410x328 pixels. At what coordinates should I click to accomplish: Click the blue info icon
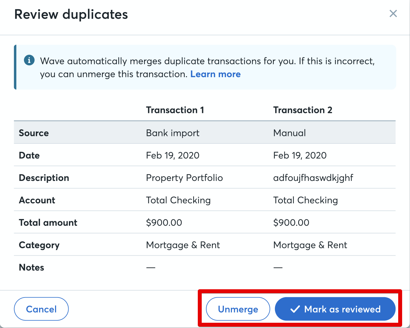[29, 60]
